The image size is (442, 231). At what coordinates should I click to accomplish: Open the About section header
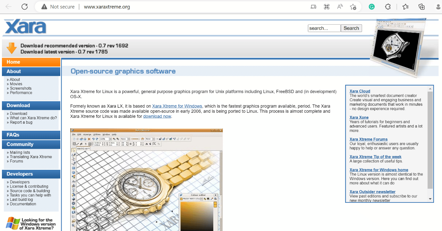coord(31,71)
